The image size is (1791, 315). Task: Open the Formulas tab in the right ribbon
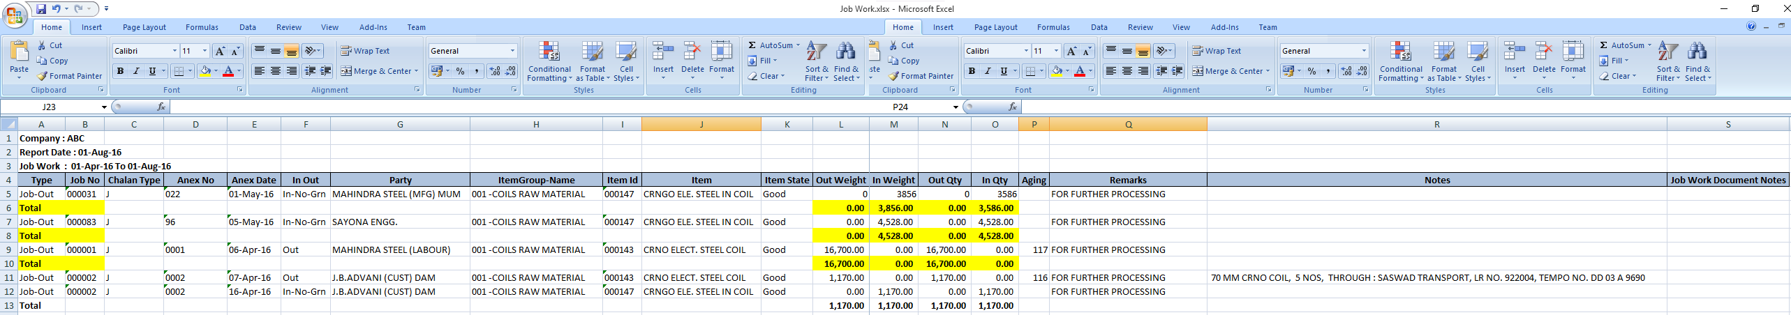[1053, 27]
